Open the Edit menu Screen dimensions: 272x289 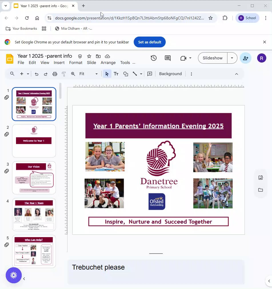coord(32,63)
